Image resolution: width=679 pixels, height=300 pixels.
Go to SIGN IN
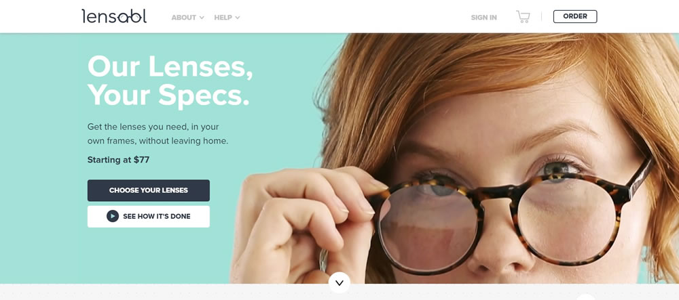483,18
